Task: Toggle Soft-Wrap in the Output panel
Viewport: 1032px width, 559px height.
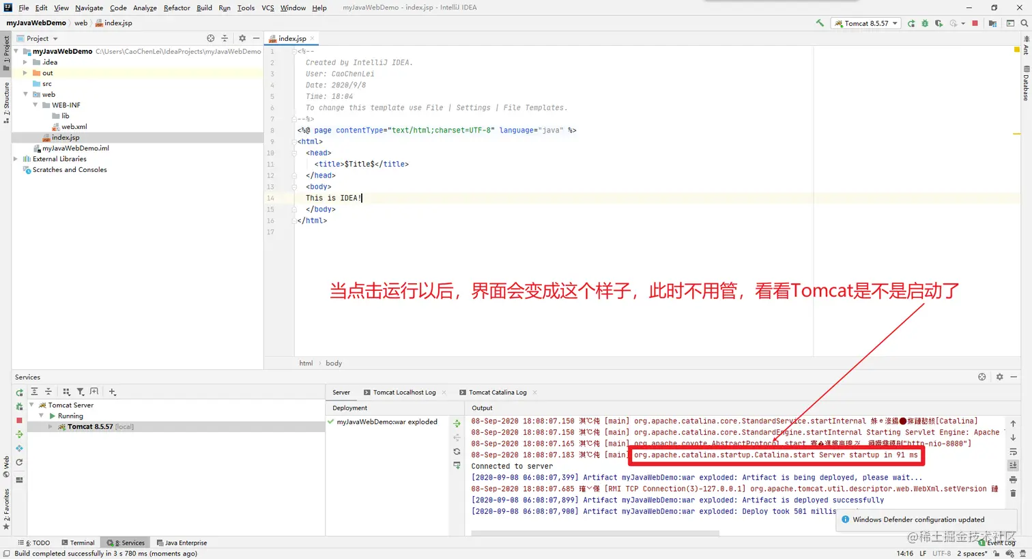Action: [1013, 452]
